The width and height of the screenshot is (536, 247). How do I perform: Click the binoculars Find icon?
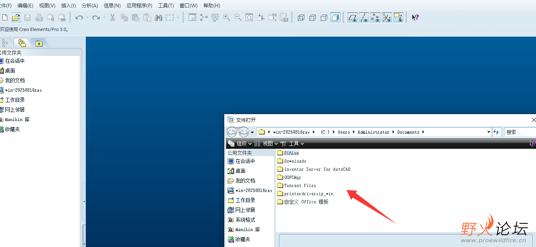pos(159,18)
